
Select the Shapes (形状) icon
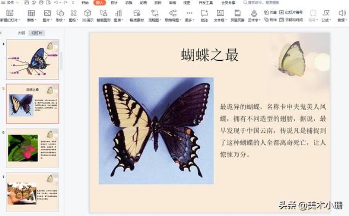(60, 13)
